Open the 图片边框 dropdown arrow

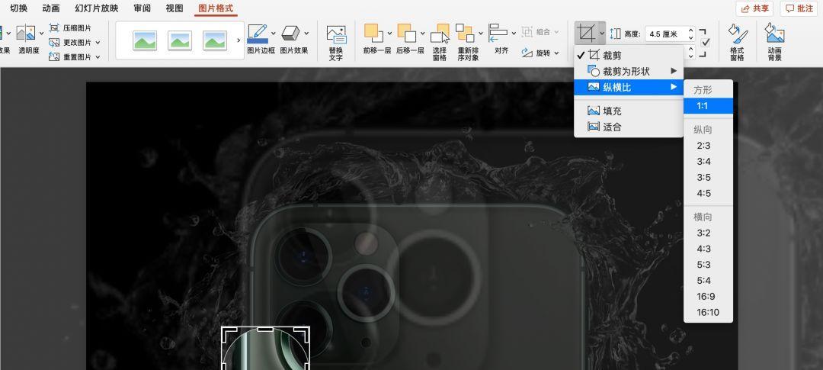tap(274, 34)
